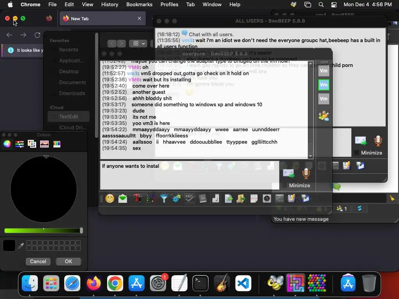
Task: Record voice message in everyone chat
Action: pos(306,173)
